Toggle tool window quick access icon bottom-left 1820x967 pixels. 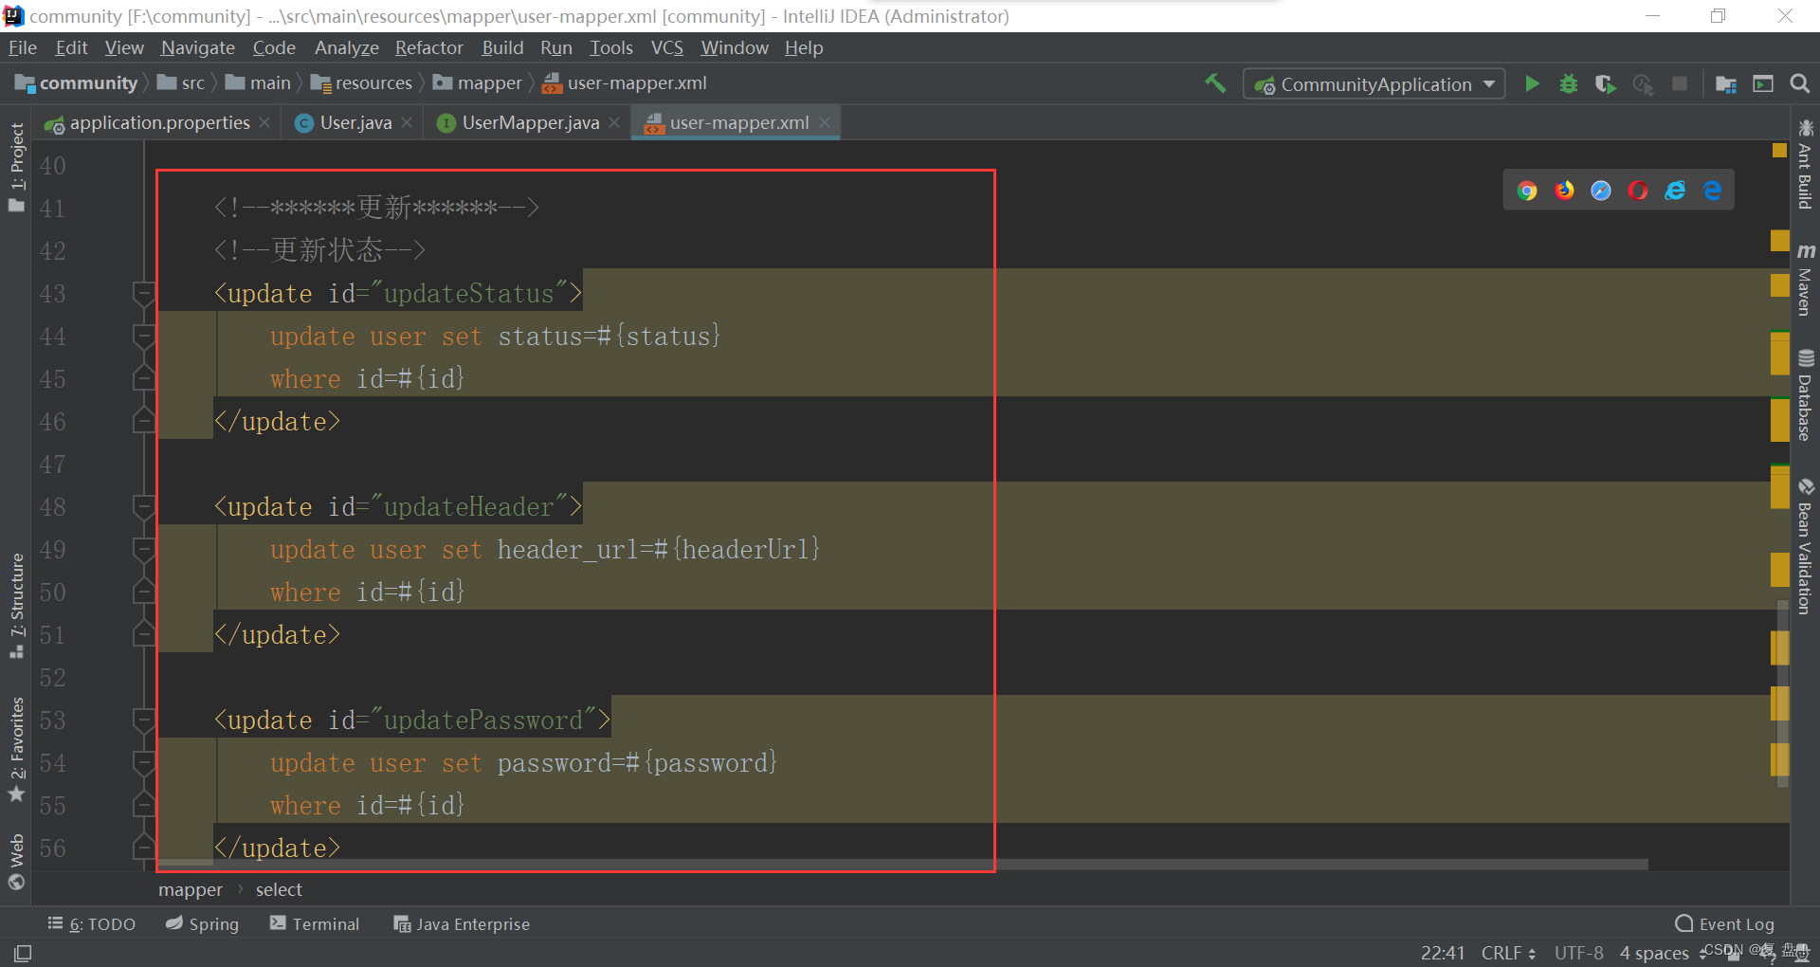pos(23,953)
